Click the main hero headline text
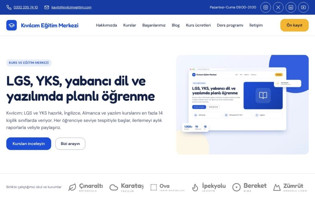The height and width of the screenshot is (197, 315). pyautogui.click(x=81, y=89)
